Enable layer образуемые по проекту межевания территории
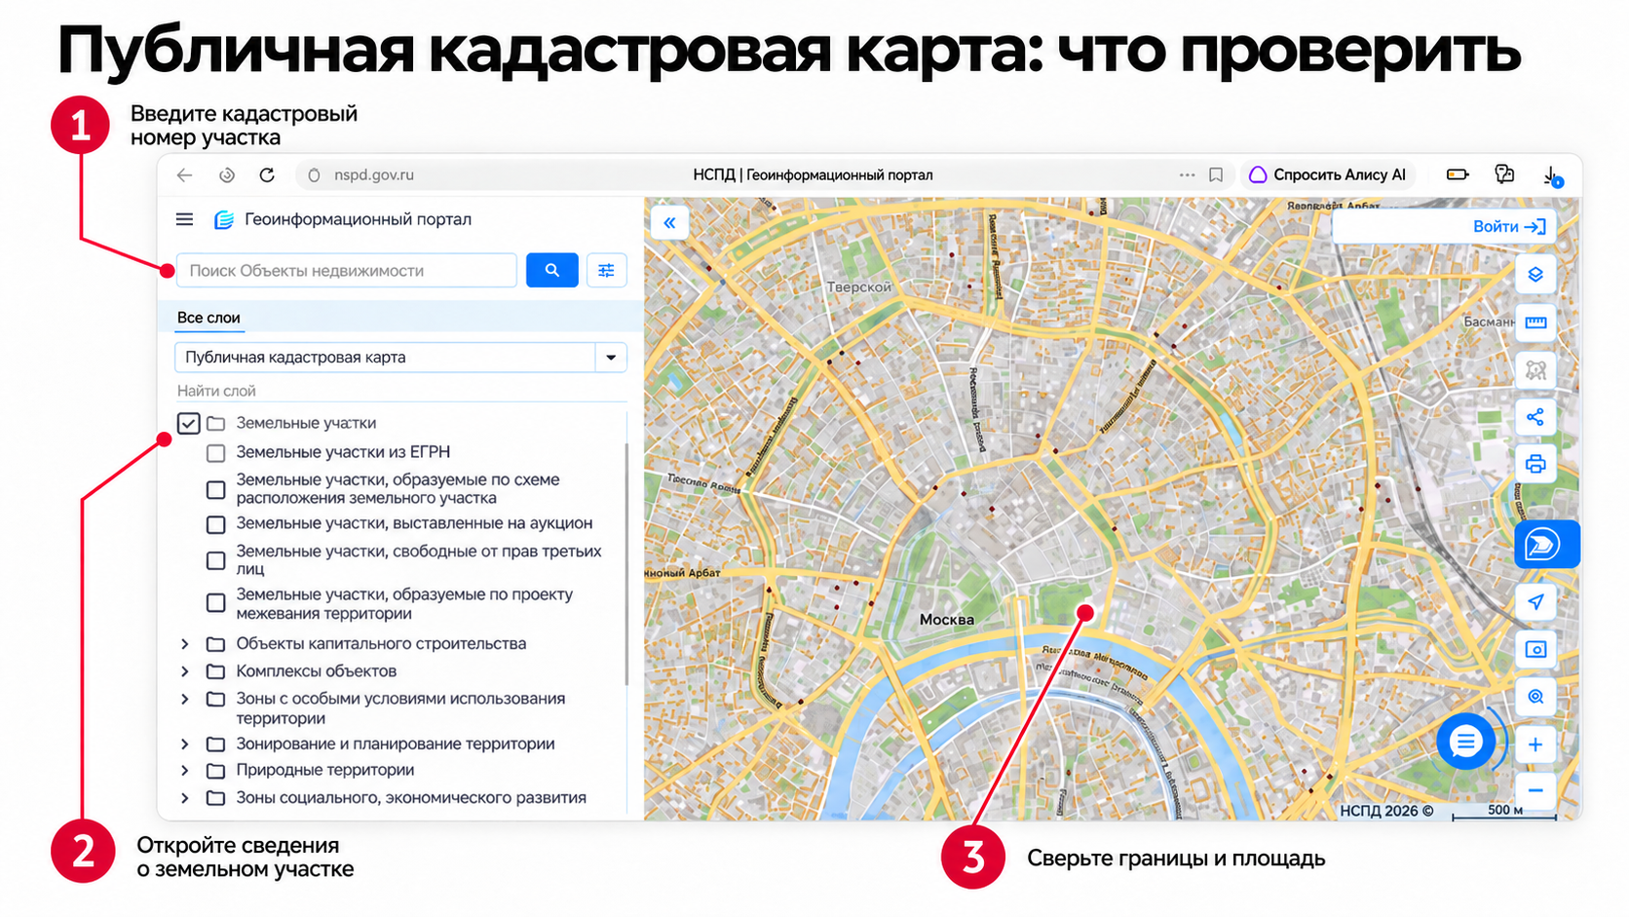1629x917 pixels. tap(216, 603)
